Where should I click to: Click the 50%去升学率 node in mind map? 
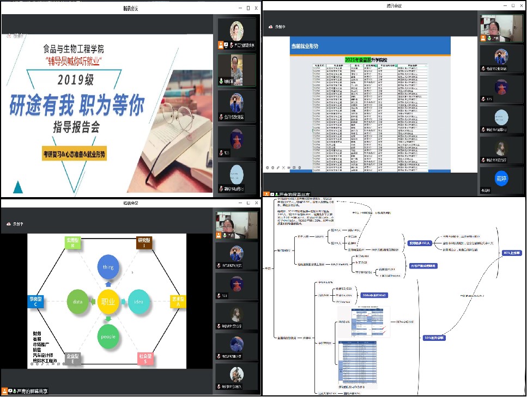[434, 338]
